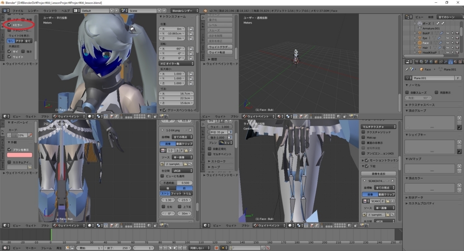Open the ウェイトペイント mode dropdown in top-left viewport
The height and width of the screenshot is (251, 464).
(69, 116)
